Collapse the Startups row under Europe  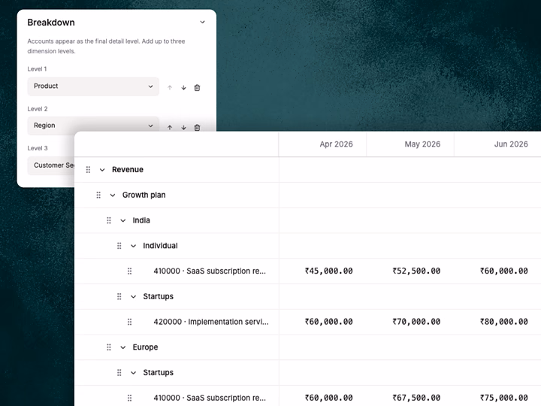133,372
